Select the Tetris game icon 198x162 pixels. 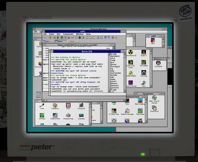coord(127,102)
